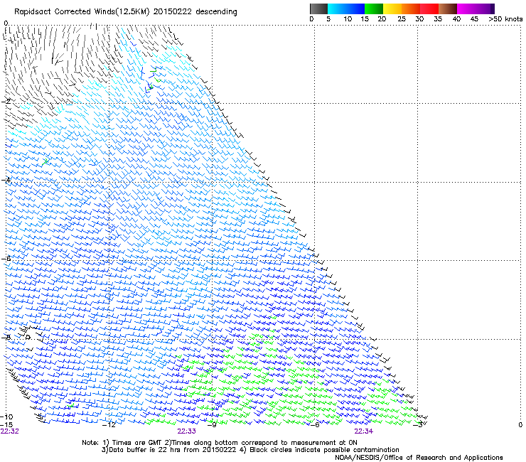The height and width of the screenshot is (462, 526).
Task: Click the latitude axis label '-2'
Action: (6, 102)
